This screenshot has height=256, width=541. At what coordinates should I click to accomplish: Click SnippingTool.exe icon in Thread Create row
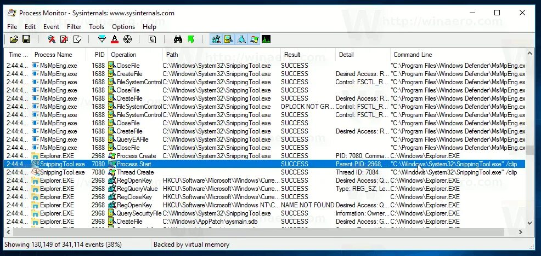[36, 172]
